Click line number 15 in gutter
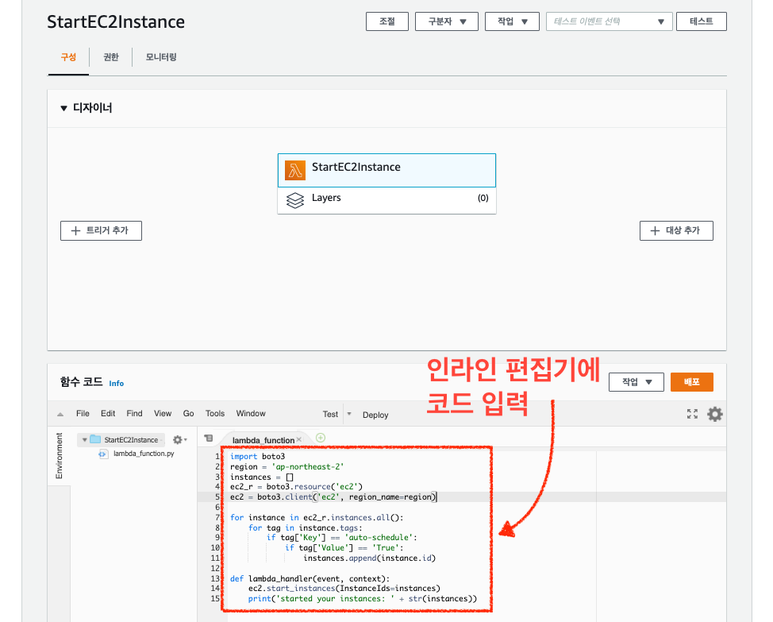Screen dimensions: 773x622 (215, 599)
